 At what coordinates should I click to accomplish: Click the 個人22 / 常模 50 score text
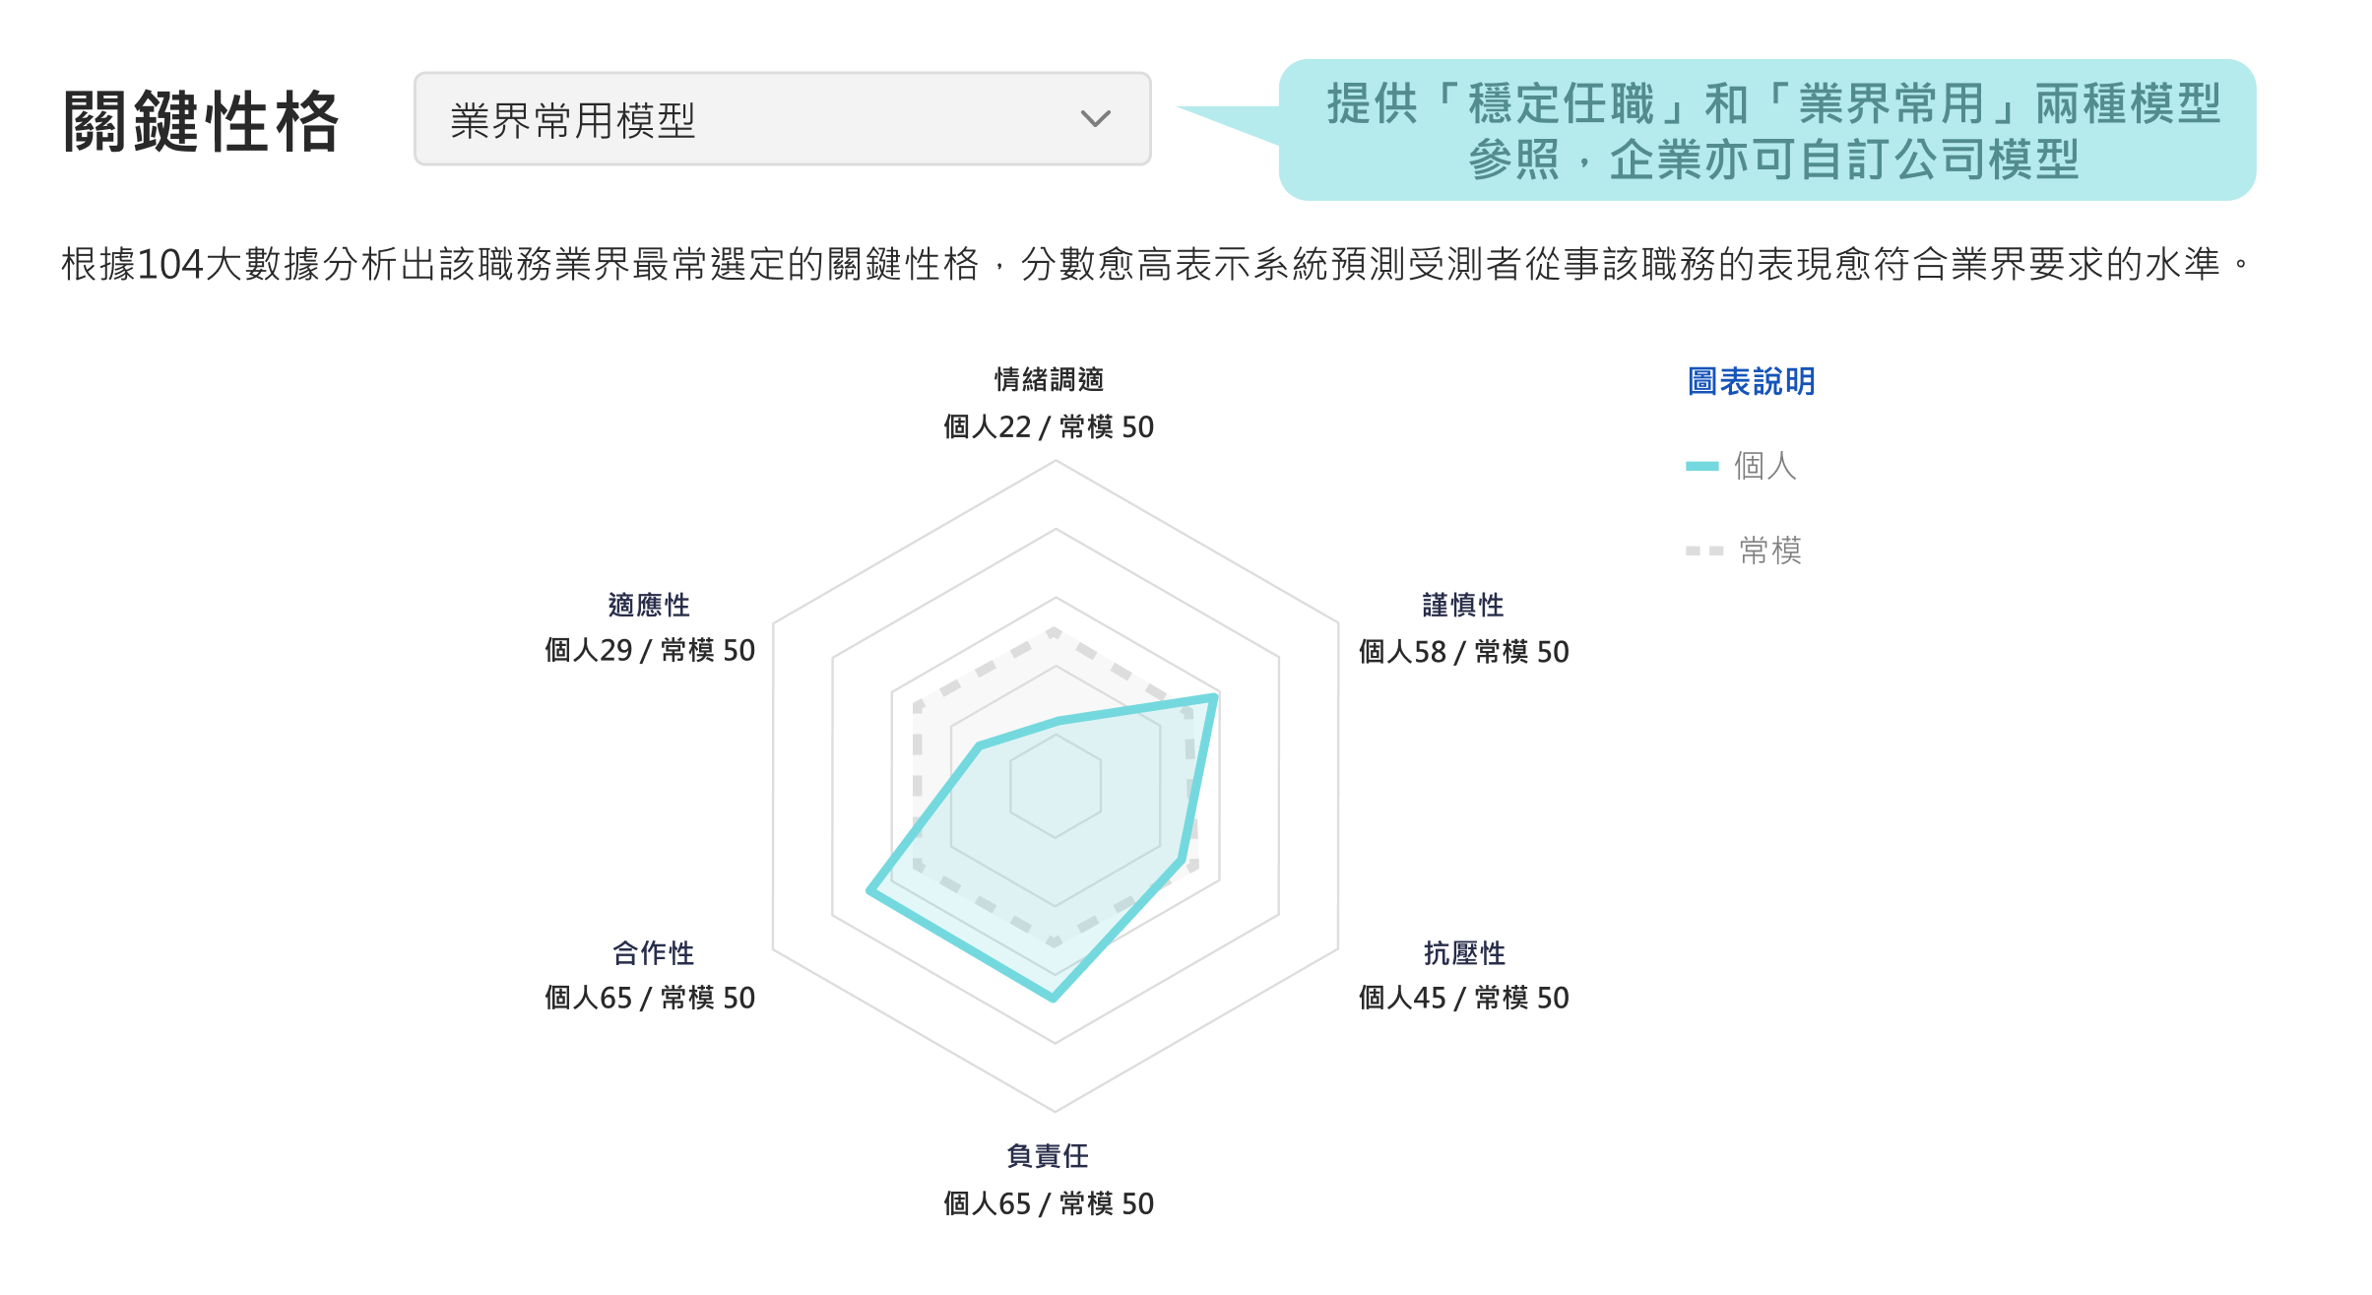coord(1048,426)
